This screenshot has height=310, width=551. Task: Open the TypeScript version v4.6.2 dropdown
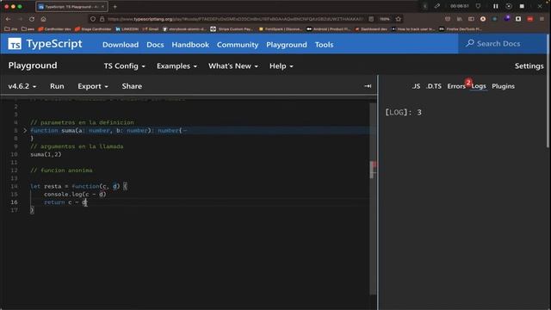pos(22,86)
